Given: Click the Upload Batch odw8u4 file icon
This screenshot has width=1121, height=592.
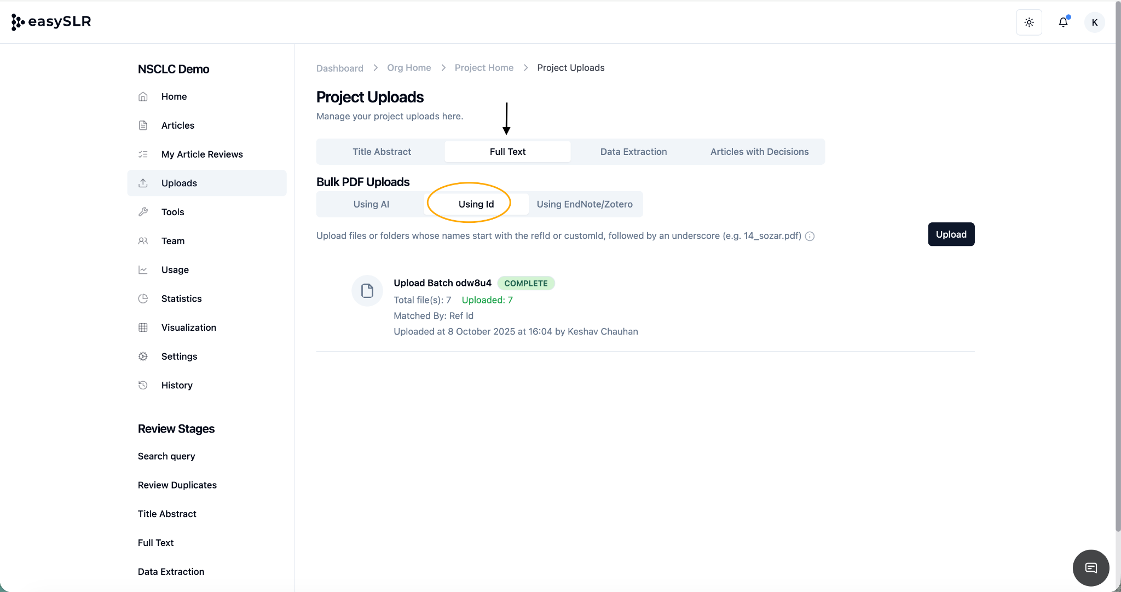Looking at the screenshot, I should [x=367, y=290].
